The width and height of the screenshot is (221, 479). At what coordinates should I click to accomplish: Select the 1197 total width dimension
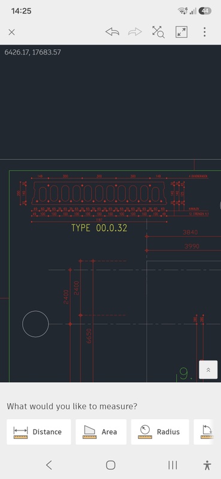point(99,220)
